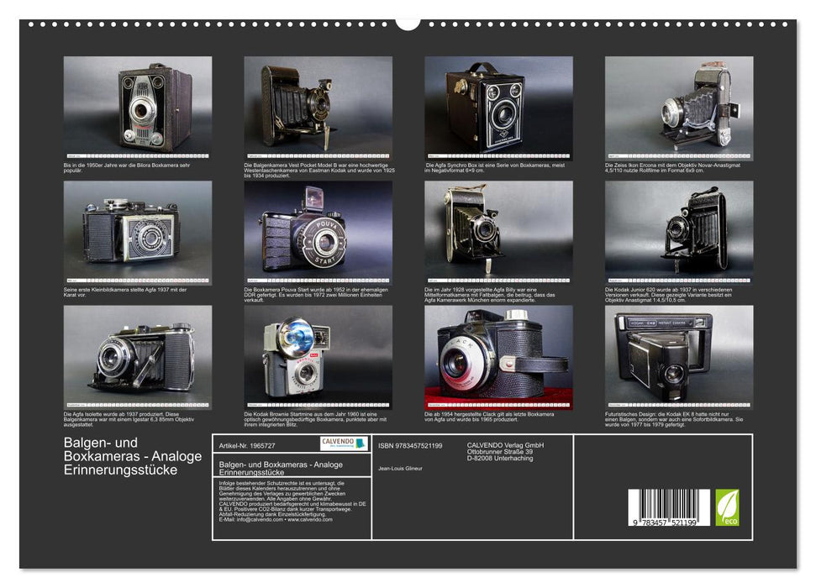Select the Kodak Brownie Starmite photo
This screenshot has height=588, width=816.
[318, 354]
